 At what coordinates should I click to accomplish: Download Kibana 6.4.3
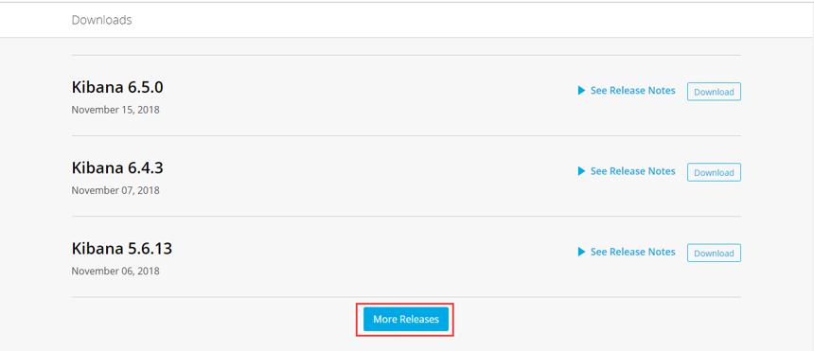pos(714,172)
